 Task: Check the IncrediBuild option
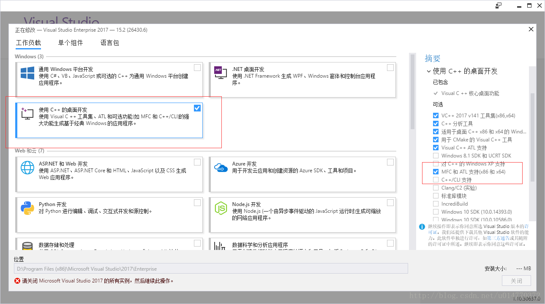tap(436, 204)
